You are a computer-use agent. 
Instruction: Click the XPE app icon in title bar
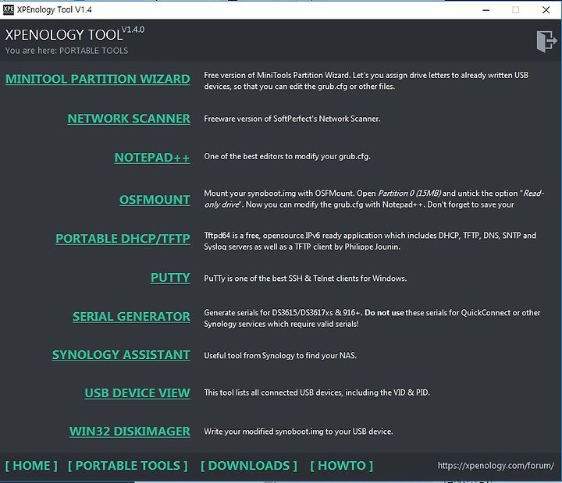pos(9,9)
